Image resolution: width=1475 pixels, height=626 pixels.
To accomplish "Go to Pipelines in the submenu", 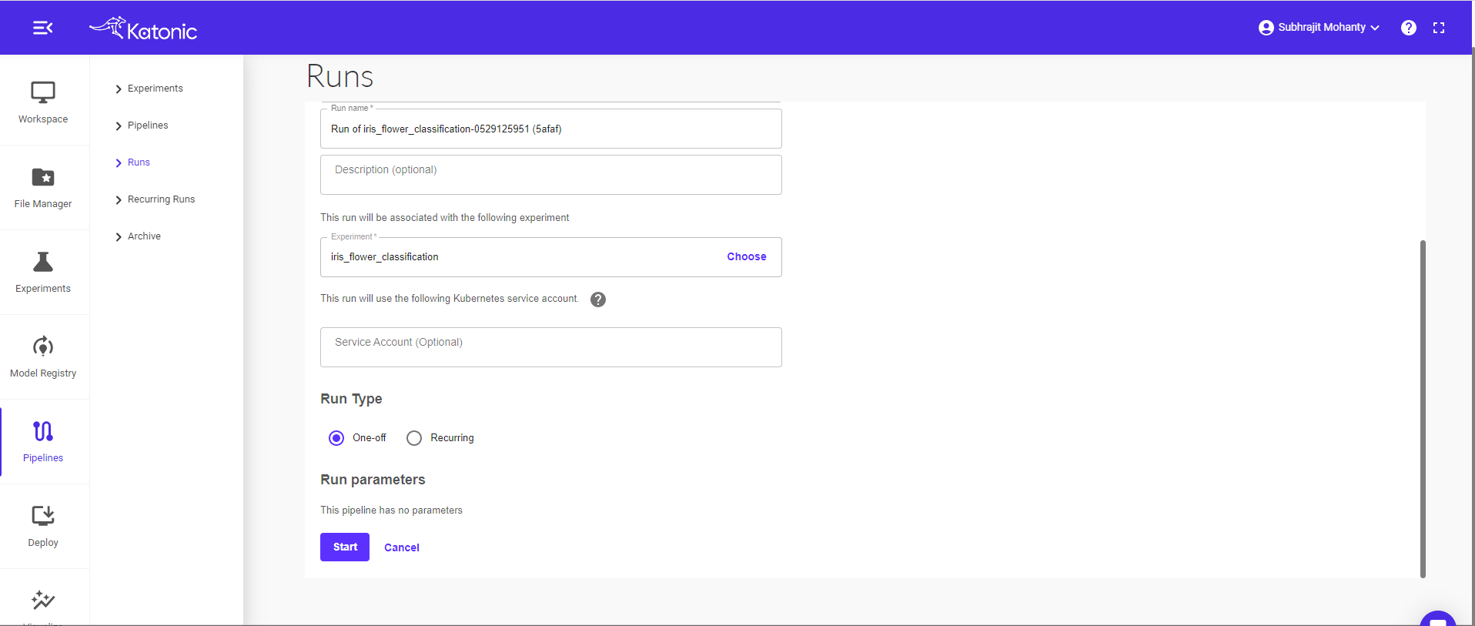I will (x=148, y=126).
